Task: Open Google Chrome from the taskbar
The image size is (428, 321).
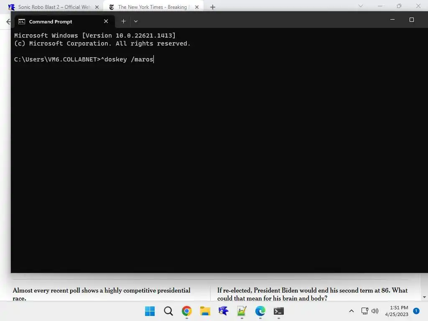Action: [x=187, y=311]
